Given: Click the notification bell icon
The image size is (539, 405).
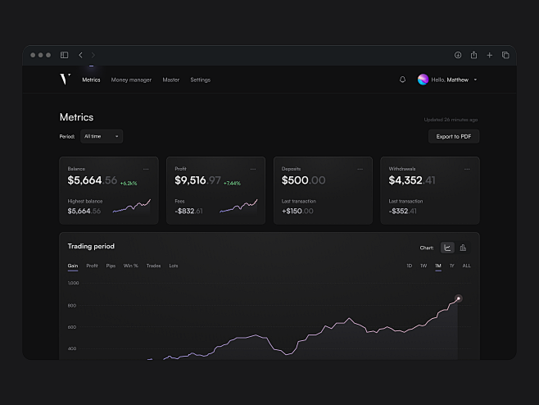Looking at the screenshot, I should point(402,80).
